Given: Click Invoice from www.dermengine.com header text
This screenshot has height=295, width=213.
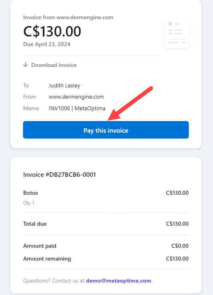Looking at the screenshot, I should (68, 18).
